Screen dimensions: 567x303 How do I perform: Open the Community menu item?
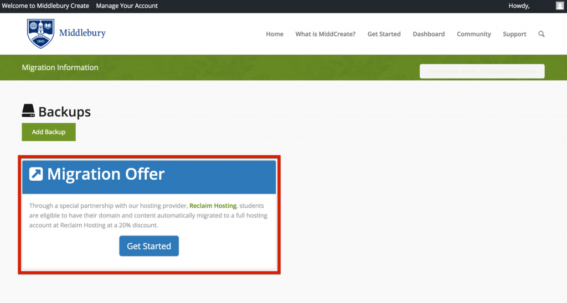pos(473,34)
